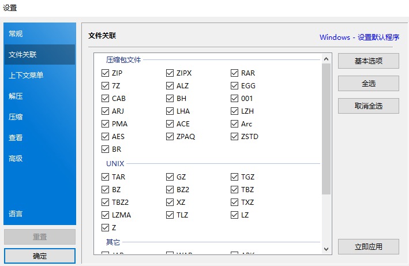
Task: Uncheck the PMA checkbox
Action: [x=105, y=124]
